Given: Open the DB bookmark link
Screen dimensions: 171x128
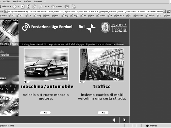Looking at the screenshot, I should 29,16.
